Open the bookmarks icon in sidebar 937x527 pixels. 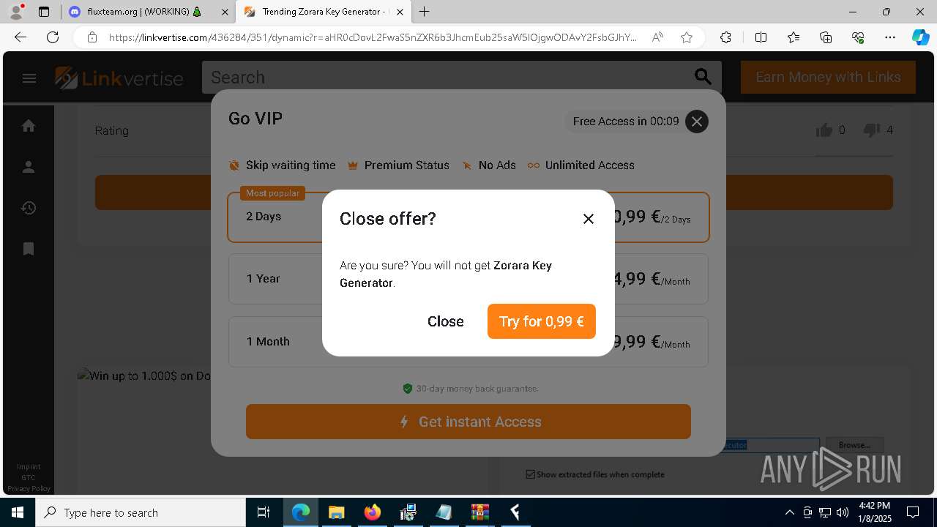[x=29, y=249]
